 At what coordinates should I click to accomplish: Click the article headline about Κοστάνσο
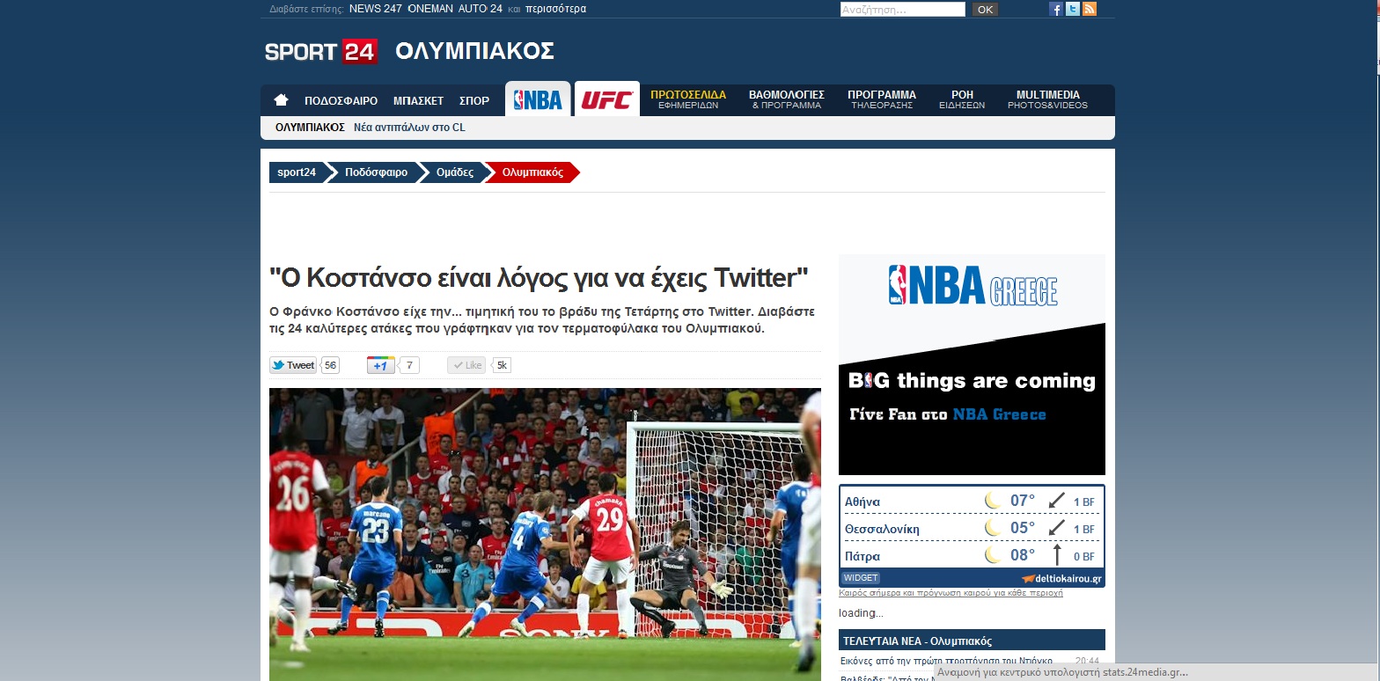coord(539,278)
